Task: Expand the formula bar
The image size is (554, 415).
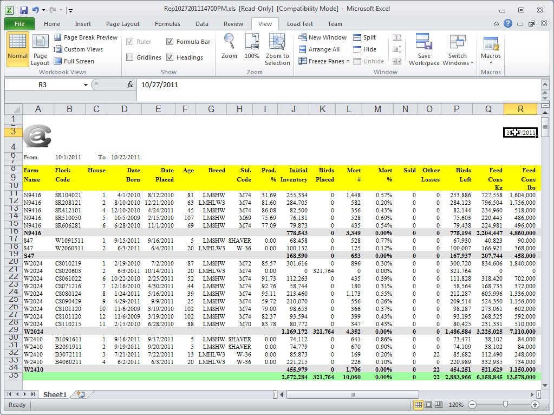Action: click(545, 85)
